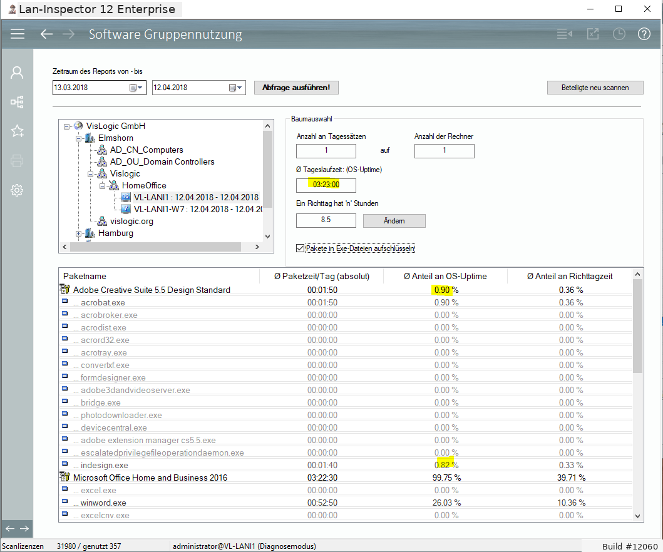The width and height of the screenshot is (663, 552).
Task: Select AD_CN_Computers in the tree
Action: point(146,150)
